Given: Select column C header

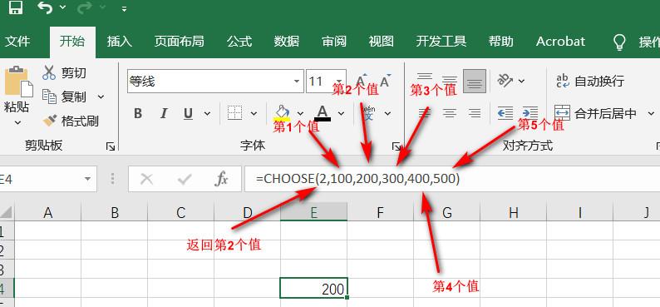Looking at the screenshot, I should tap(181, 213).
